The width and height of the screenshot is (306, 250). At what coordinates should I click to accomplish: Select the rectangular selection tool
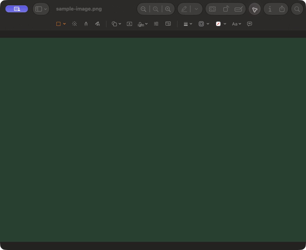tap(58, 24)
